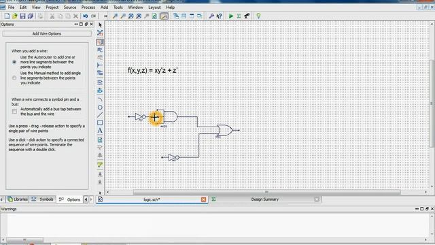
Task: Switch to the Symbols tab
Action: (x=42, y=199)
